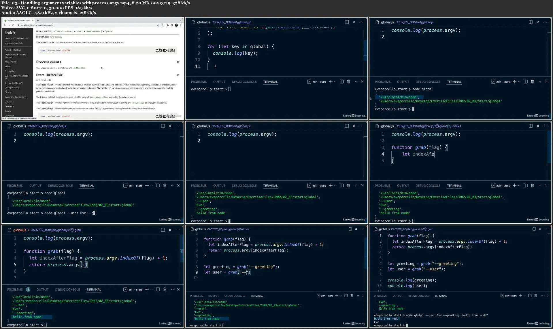This screenshot has width=553, height=329.
Task: Toggle the Chrome side panel icon
Action: pyautogui.click(x=172, y=25)
